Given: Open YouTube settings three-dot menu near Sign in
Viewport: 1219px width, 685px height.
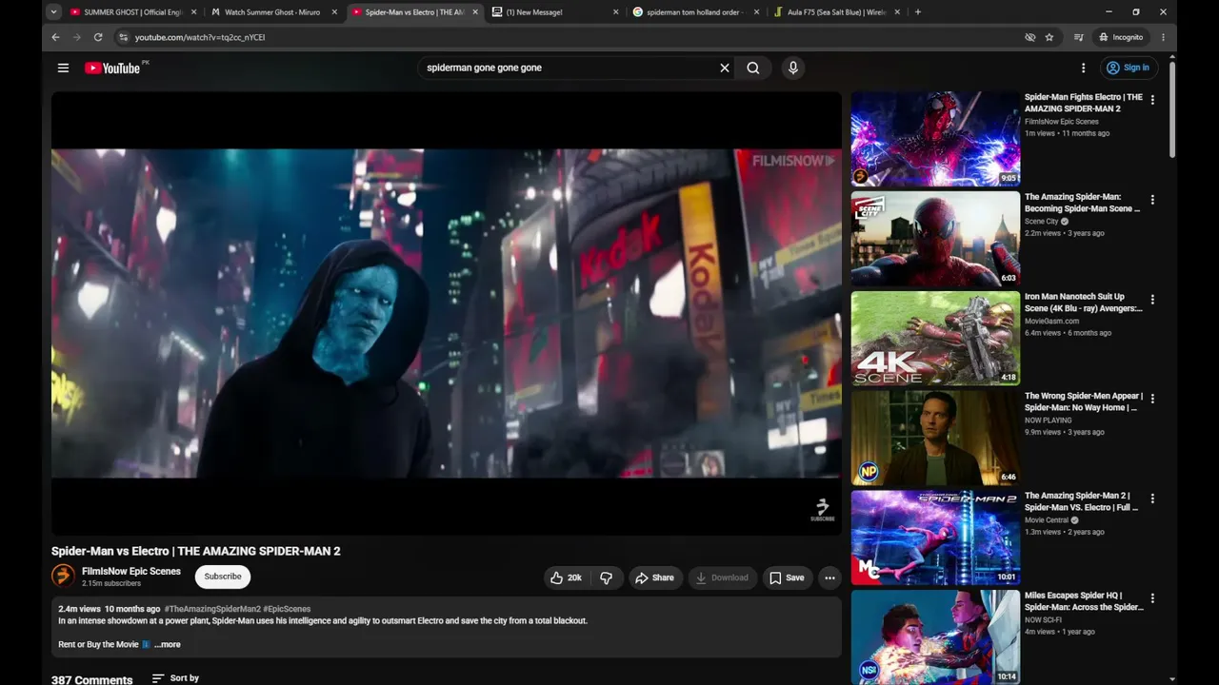Looking at the screenshot, I should pos(1083,68).
